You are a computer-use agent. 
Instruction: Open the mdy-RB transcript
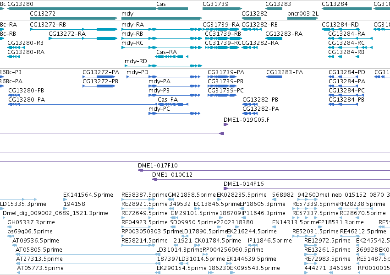(132, 34)
